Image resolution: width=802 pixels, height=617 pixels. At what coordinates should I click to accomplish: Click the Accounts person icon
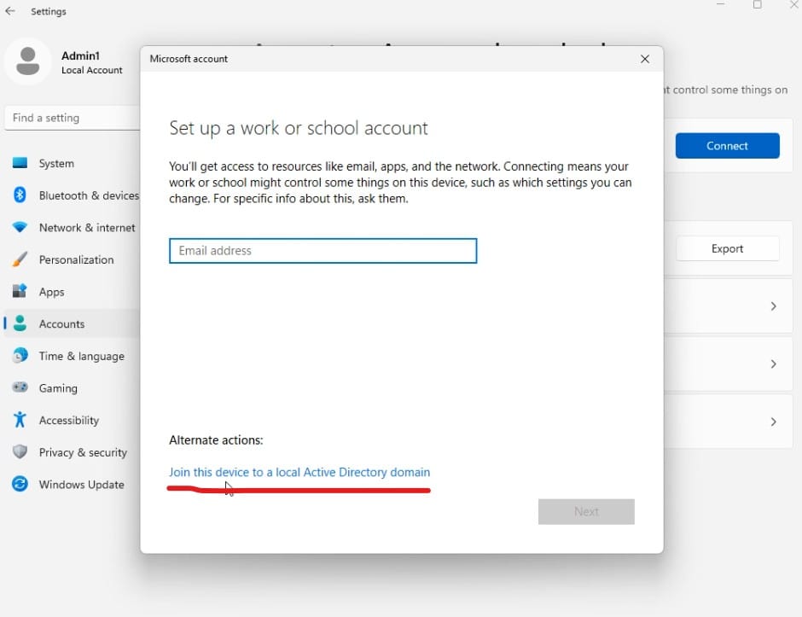[x=20, y=323]
